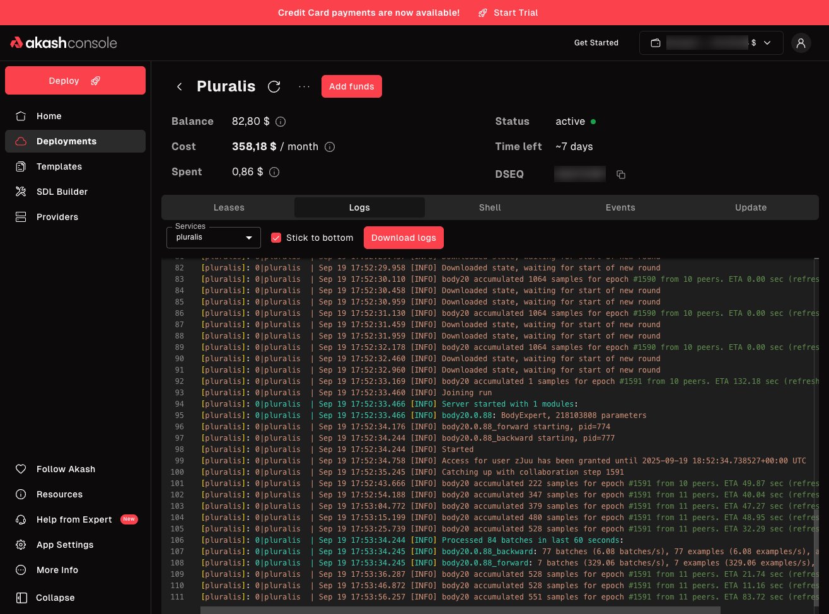Switch to the Shell tab
This screenshot has width=829, height=614.
pos(490,207)
